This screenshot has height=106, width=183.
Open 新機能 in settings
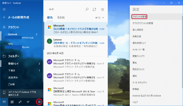coord(156,89)
